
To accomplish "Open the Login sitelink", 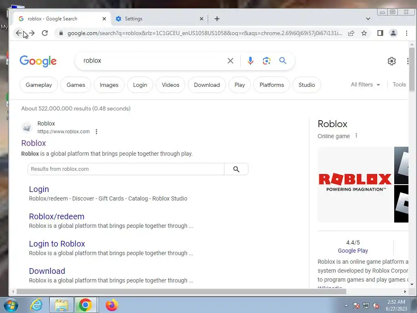I will click(x=39, y=189).
